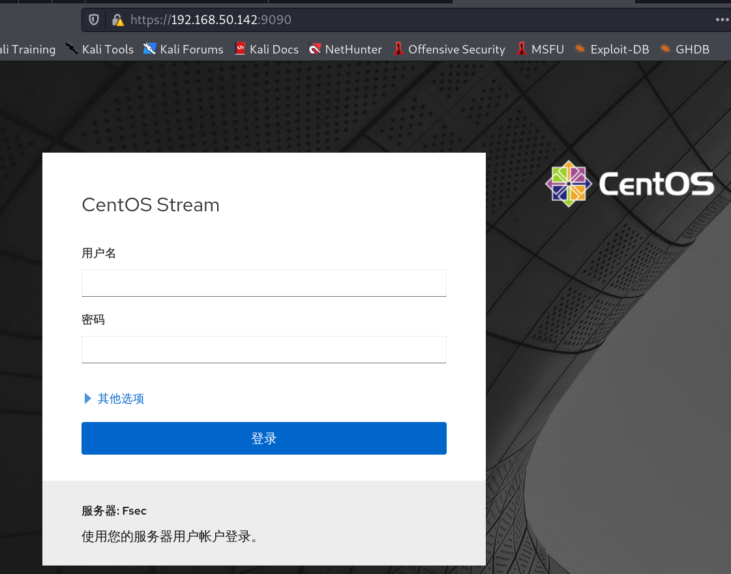Open the Exploit-DB bookmark

(611, 50)
